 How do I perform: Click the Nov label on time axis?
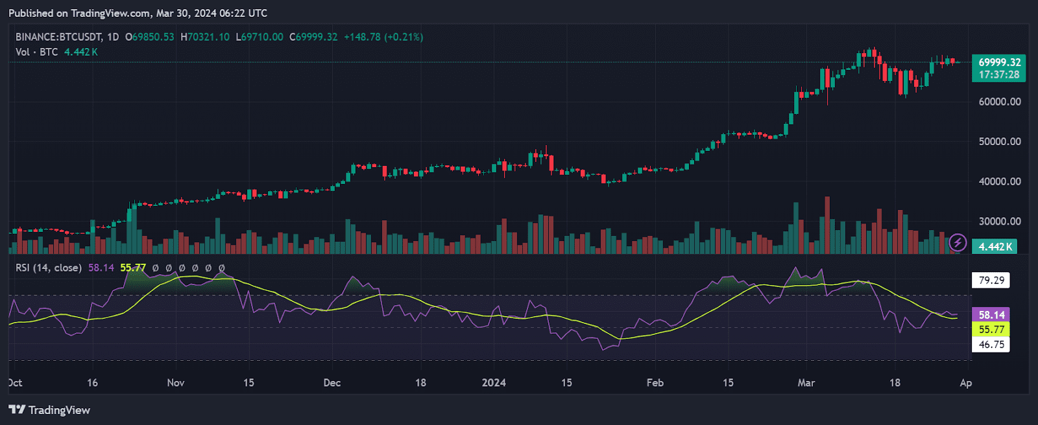pyautogui.click(x=176, y=383)
